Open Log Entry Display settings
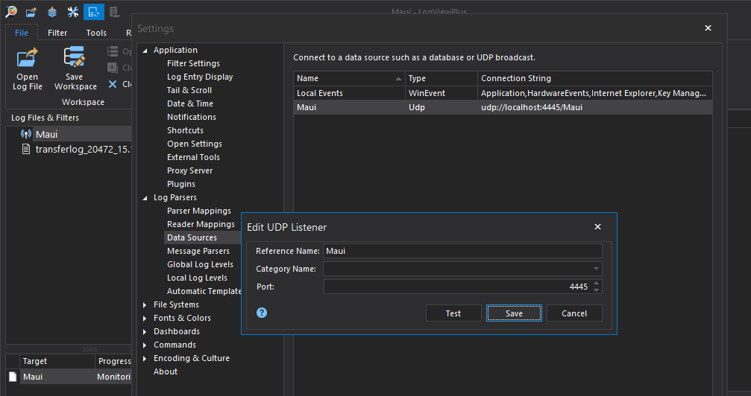Image resolution: width=751 pixels, height=396 pixels. click(200, 77)
